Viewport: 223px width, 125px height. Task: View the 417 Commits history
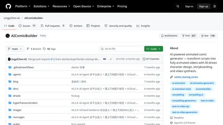pyautogui.click(x=151, y=59)
